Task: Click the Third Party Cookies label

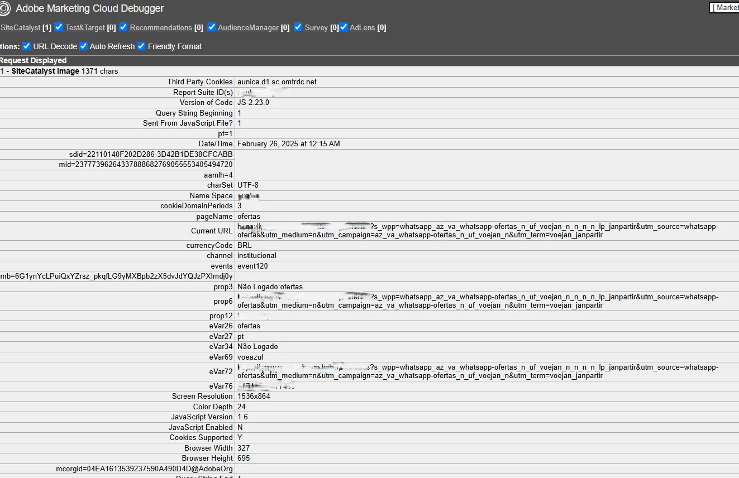Action: click(200, 82)
